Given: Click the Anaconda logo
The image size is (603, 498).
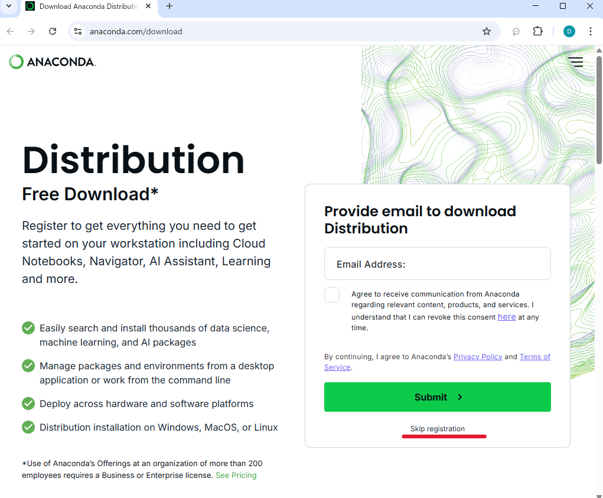Looking at the screenshot, I should tap(53, 62).
